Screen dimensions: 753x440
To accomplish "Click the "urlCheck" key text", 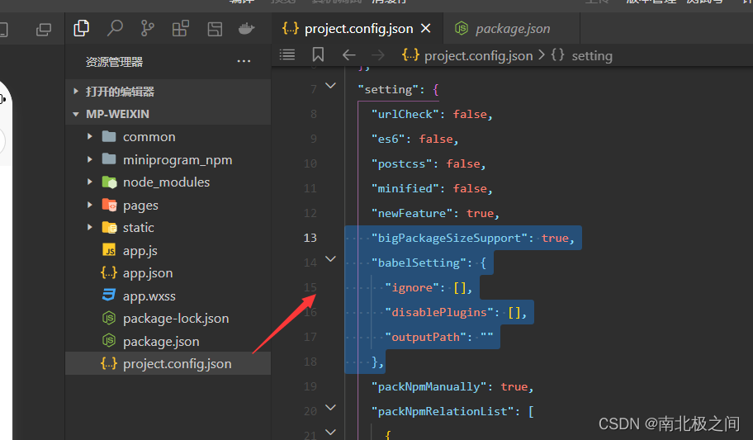I will point(405,114).
